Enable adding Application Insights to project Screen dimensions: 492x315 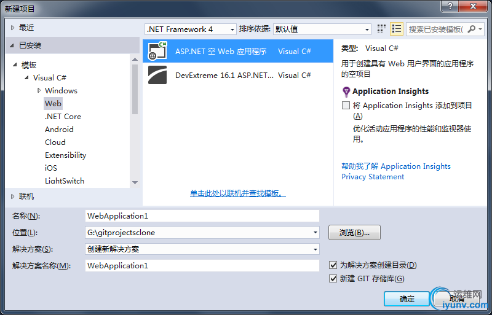[346, 106]
